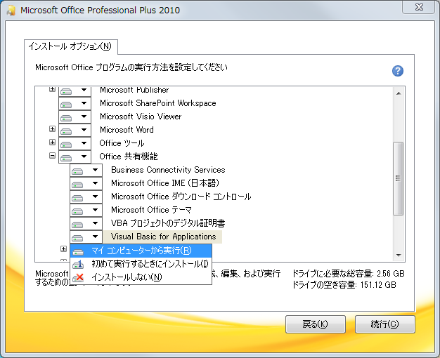This screenshot has height=358, width=440.
Task: Click the ドライブの空き容量: 151.12 GB text
Action: 344,285
